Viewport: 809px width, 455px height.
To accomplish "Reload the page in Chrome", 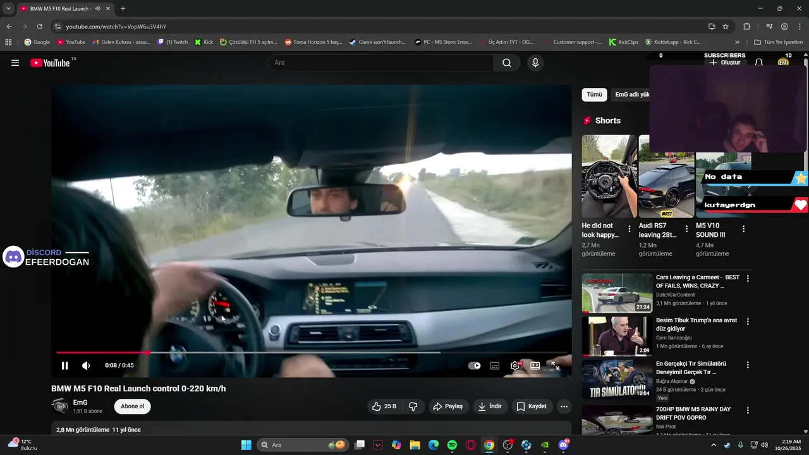I will [x=39, y=27].
